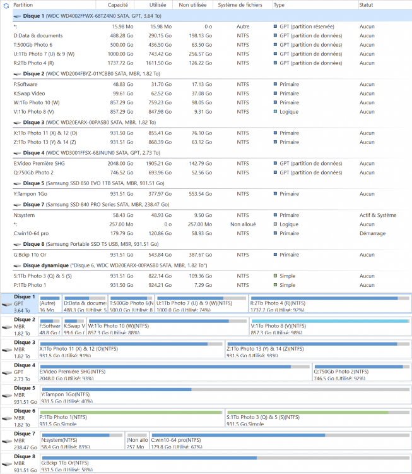Select Disque 6 icon in disk map
This screenshot has width=412, height=474.
pyautogui.click(x=7, y=418)
